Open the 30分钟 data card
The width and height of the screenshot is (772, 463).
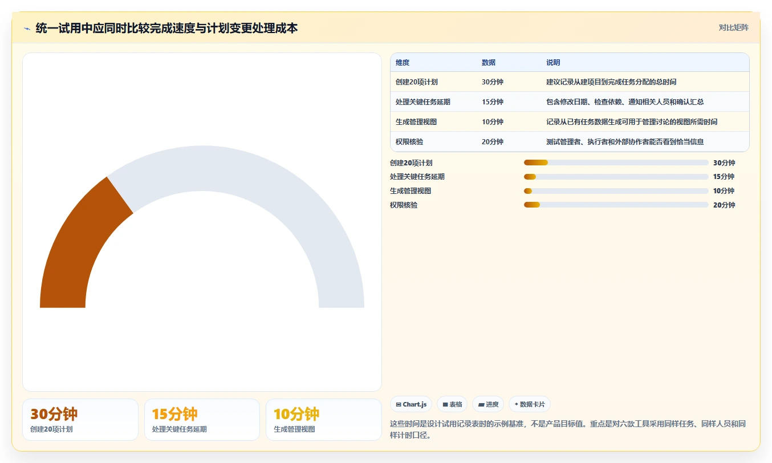click(x=80, y=420)
